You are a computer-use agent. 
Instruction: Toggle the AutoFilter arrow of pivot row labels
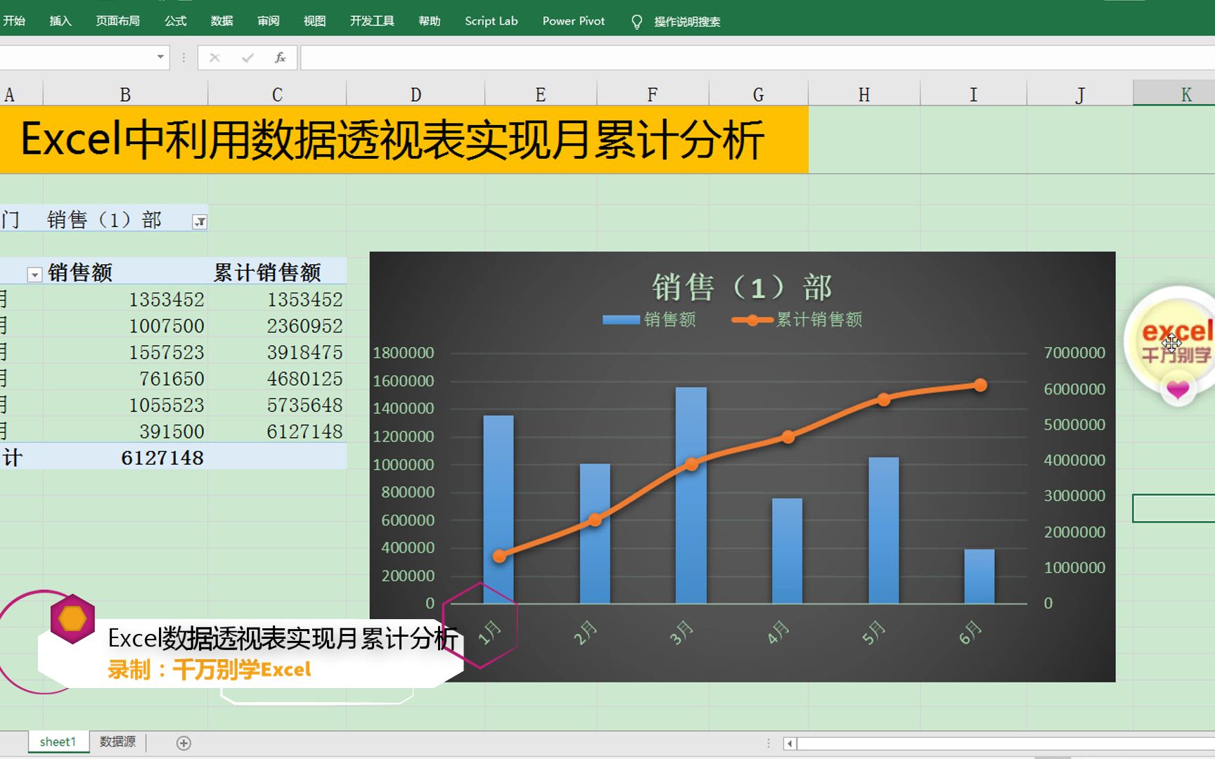34,274
